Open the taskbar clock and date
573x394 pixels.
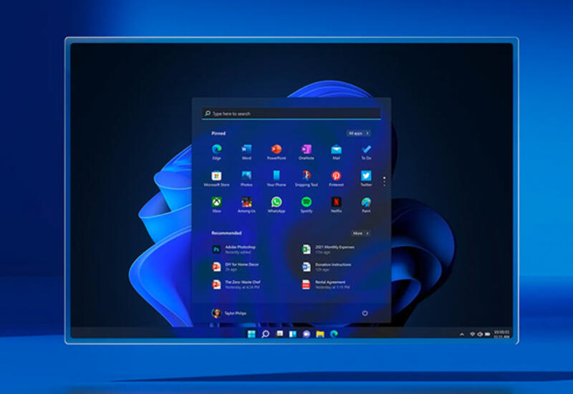pos(501,335)
